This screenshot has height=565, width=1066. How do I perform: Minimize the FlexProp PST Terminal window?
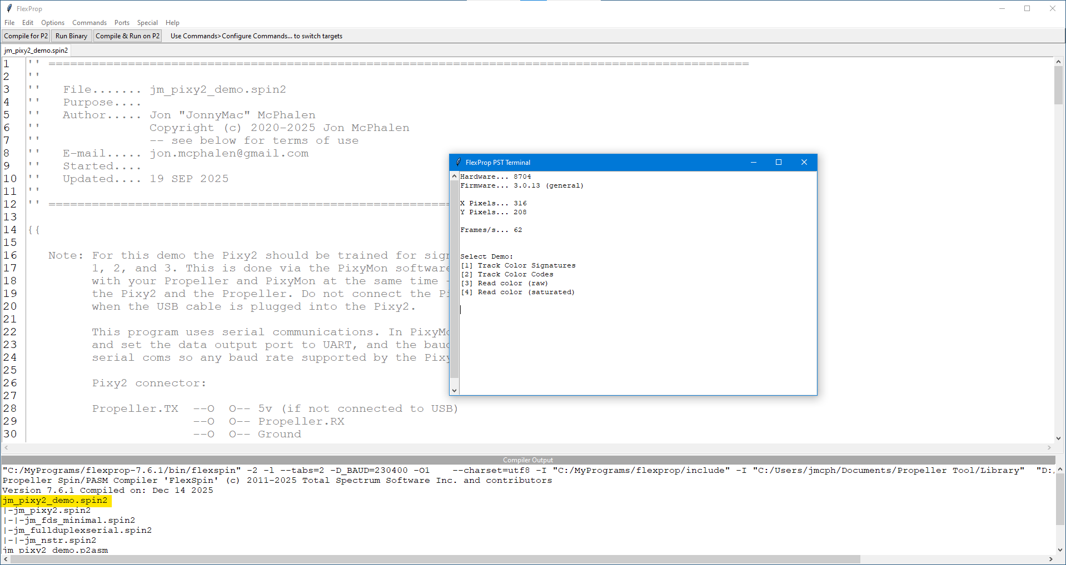753,162
